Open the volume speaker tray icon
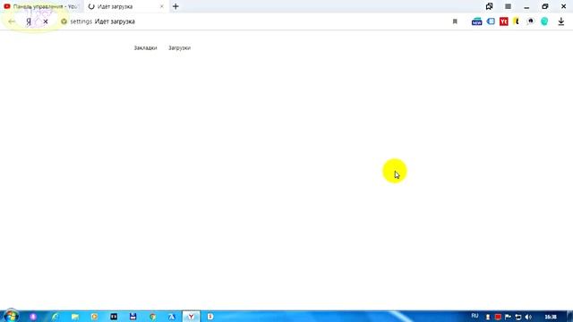 pos(528,317)
